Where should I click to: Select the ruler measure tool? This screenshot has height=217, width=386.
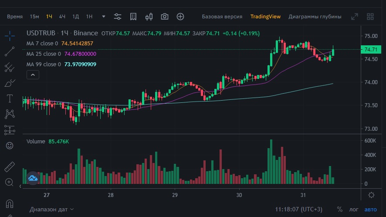click(10, 167)
